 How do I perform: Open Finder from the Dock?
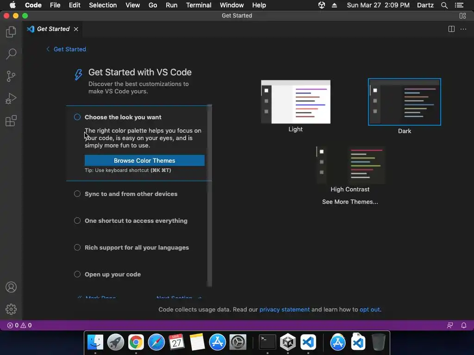95,342
